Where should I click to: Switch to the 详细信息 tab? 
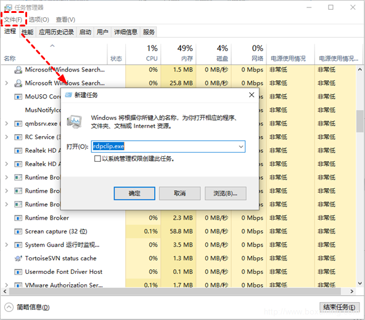pyautogui.click(x=126, y=32)
